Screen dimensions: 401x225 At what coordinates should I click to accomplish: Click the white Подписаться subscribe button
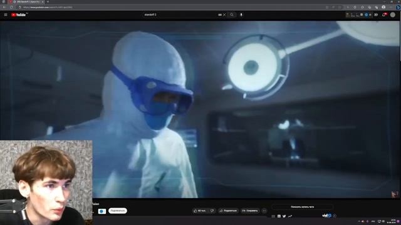pyautogui.click(x=118, y=211)
